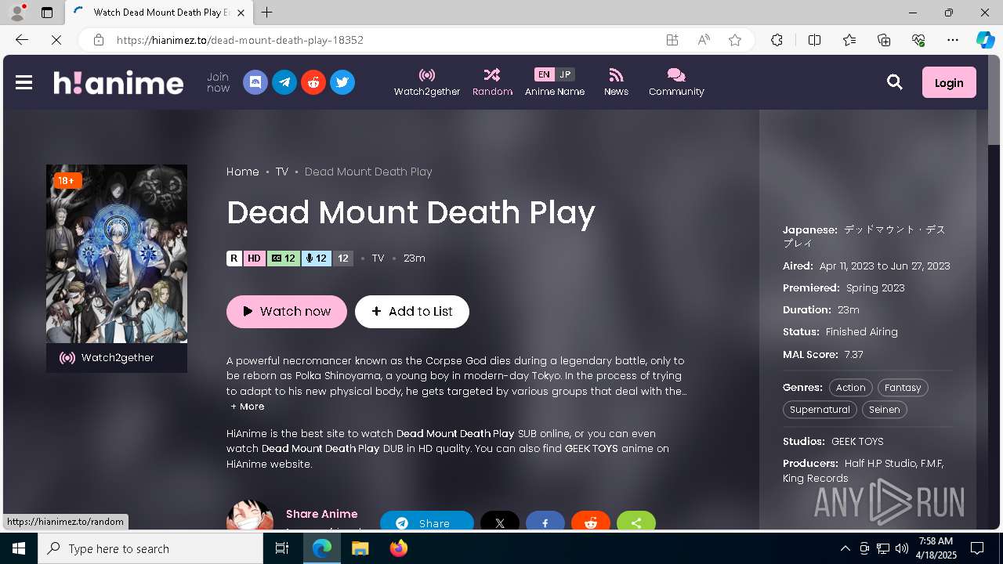Open Task View on the taskbar
Image resolution: width=1003 pixels, height=564 pixels.
[282, 548]
